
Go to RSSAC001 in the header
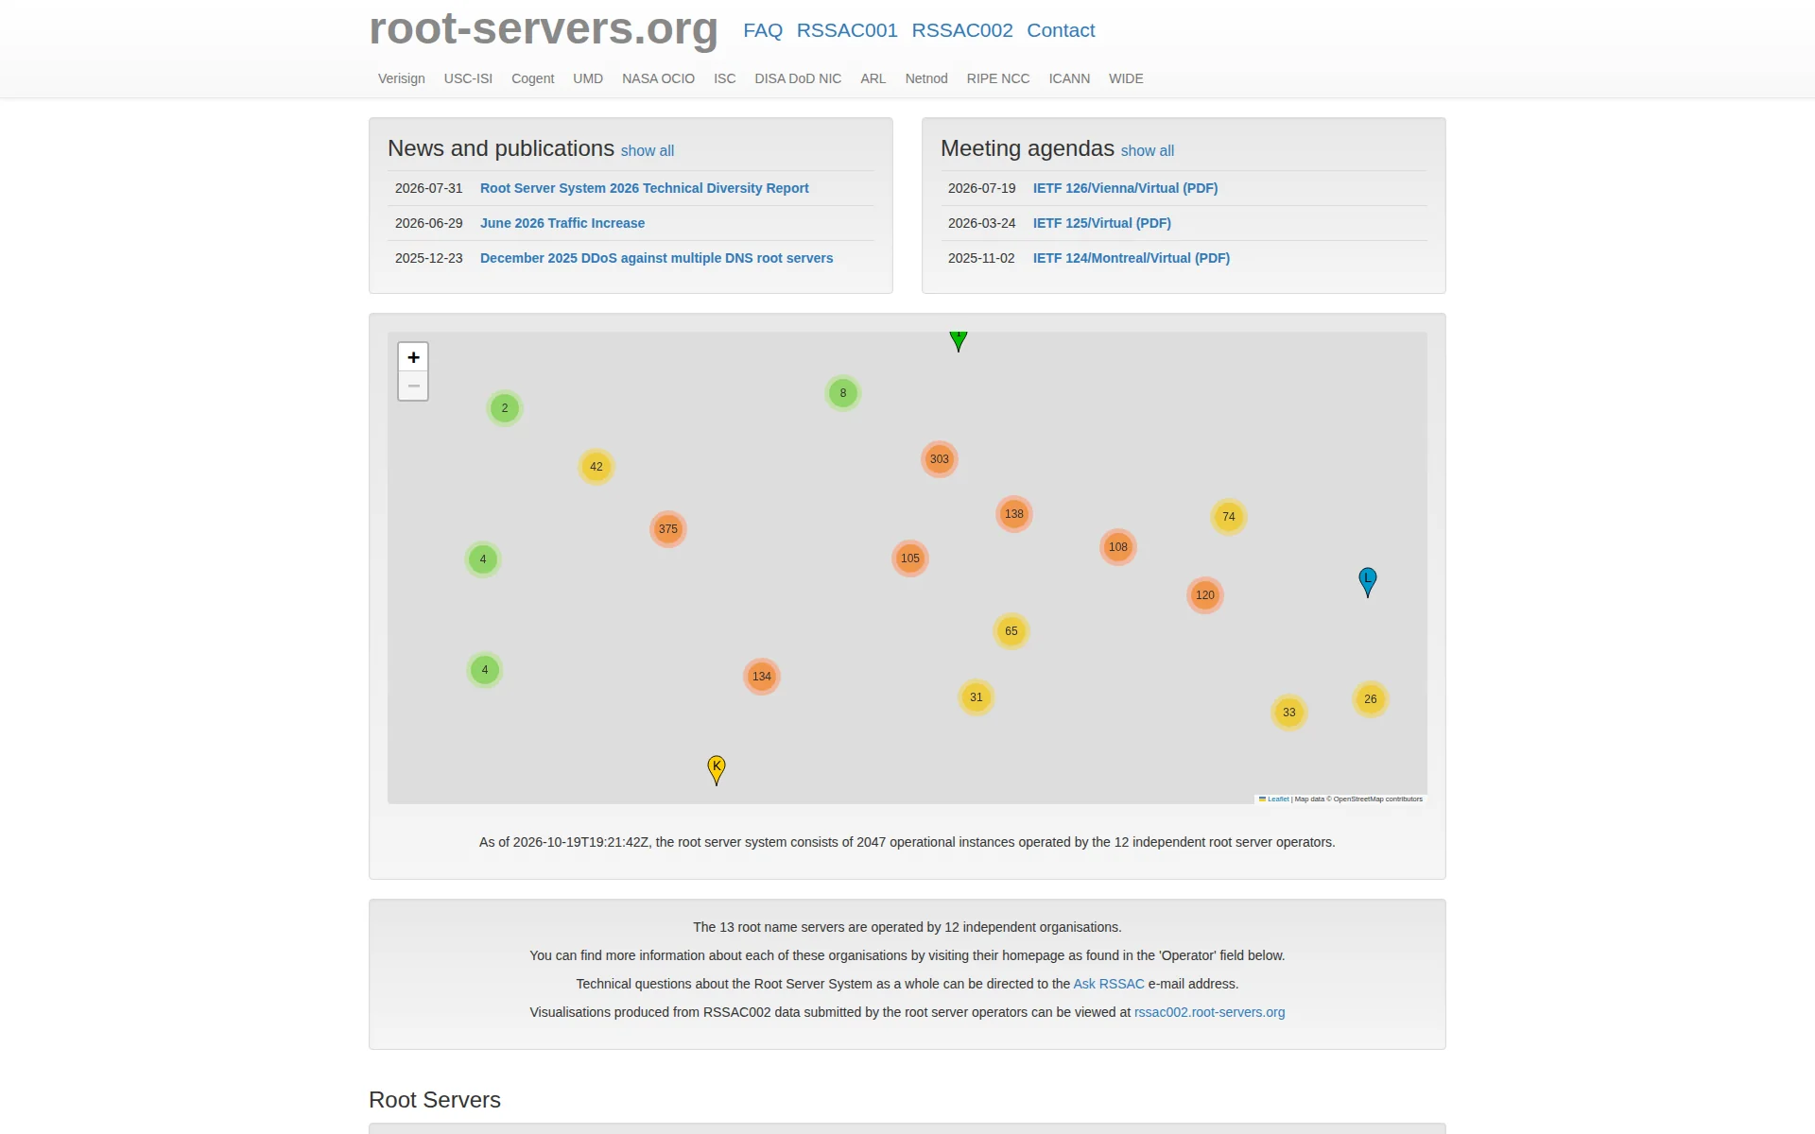coord(847,30)
